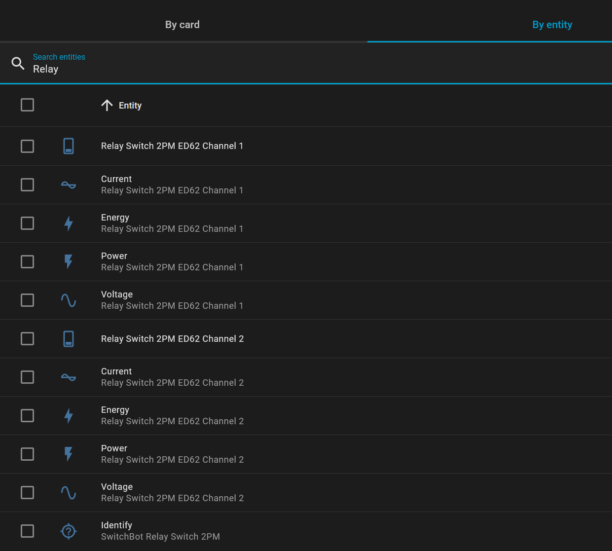Click the Energy bolt icon for Channel 2

tap(69, 416)
